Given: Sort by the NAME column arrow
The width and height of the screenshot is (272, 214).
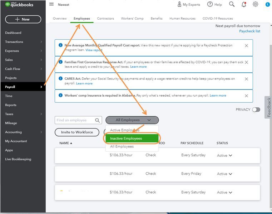Looking at the screenshot, I should [x=71, y=143].
